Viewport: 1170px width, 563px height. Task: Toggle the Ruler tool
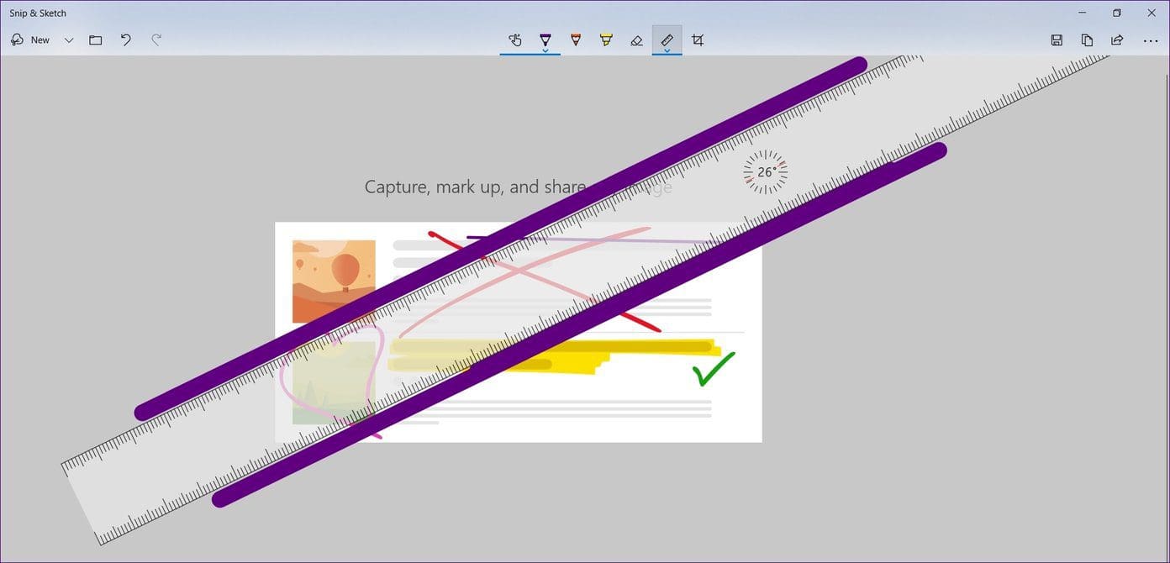(x=667, y=38)
